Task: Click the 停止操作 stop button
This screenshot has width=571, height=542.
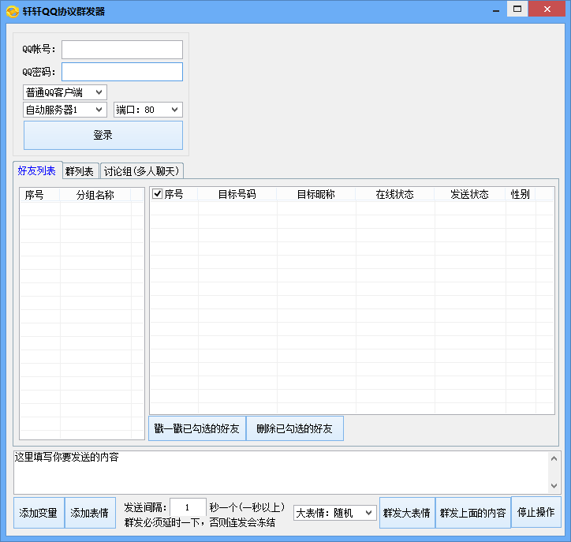Action: (536, 512)
